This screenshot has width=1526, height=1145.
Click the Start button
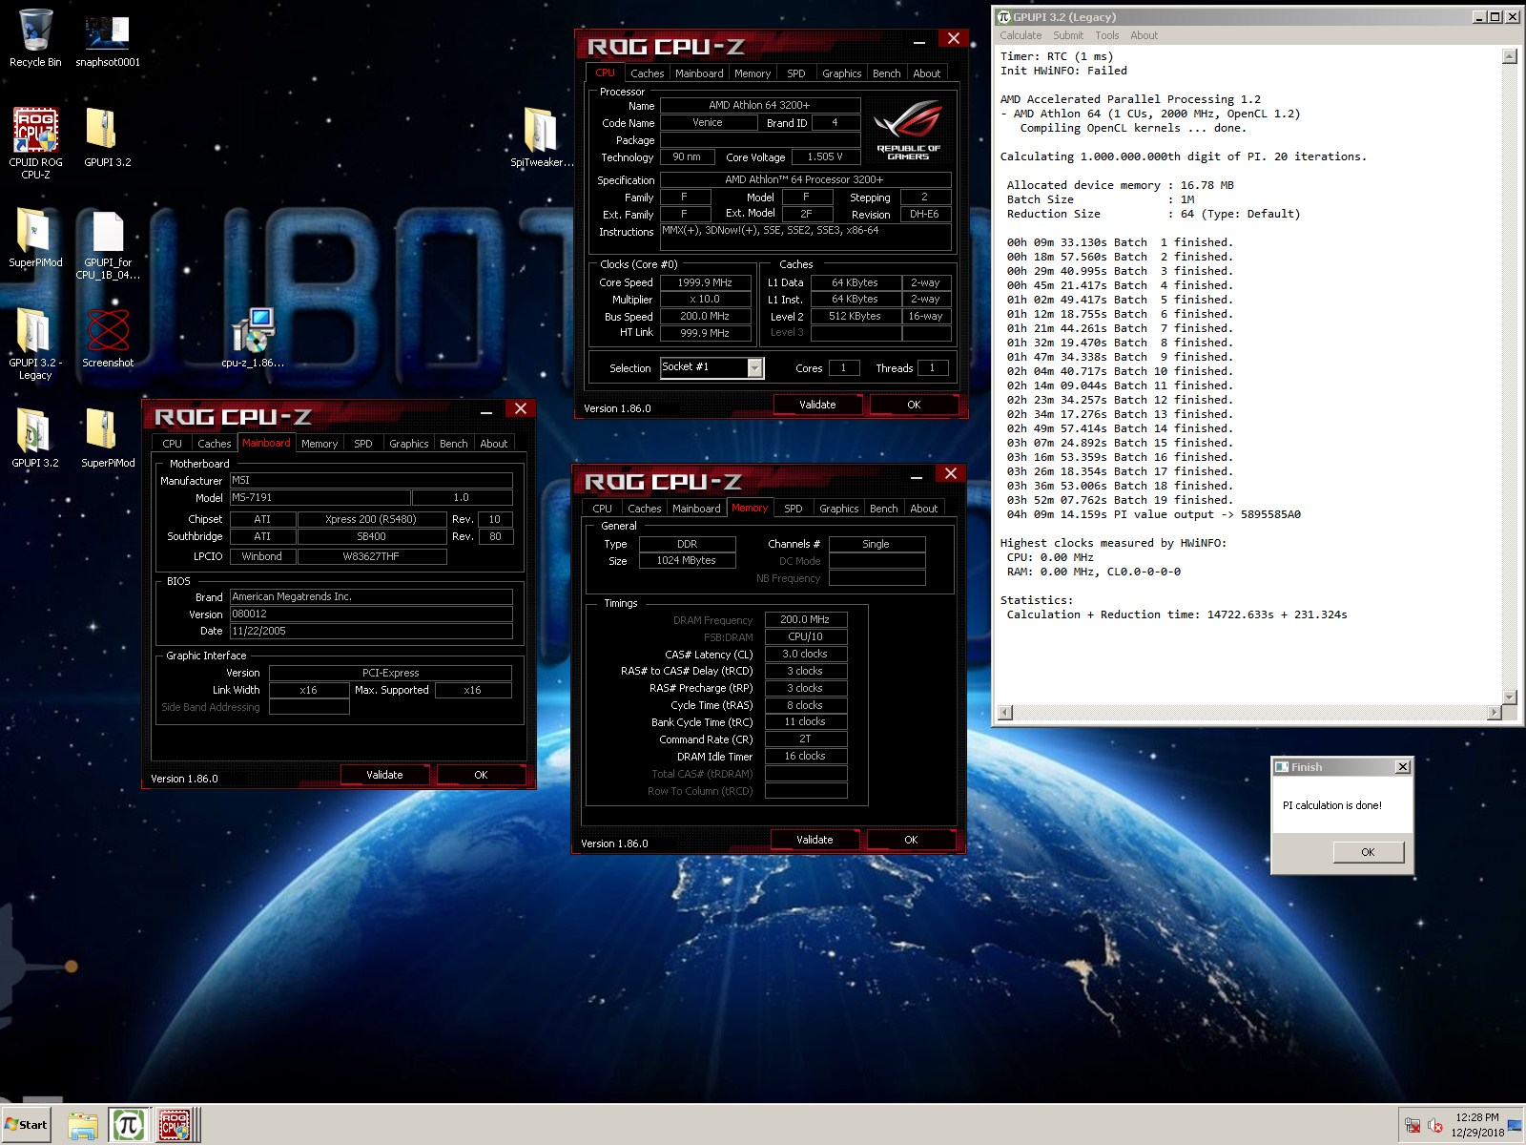coord(26,1125)
